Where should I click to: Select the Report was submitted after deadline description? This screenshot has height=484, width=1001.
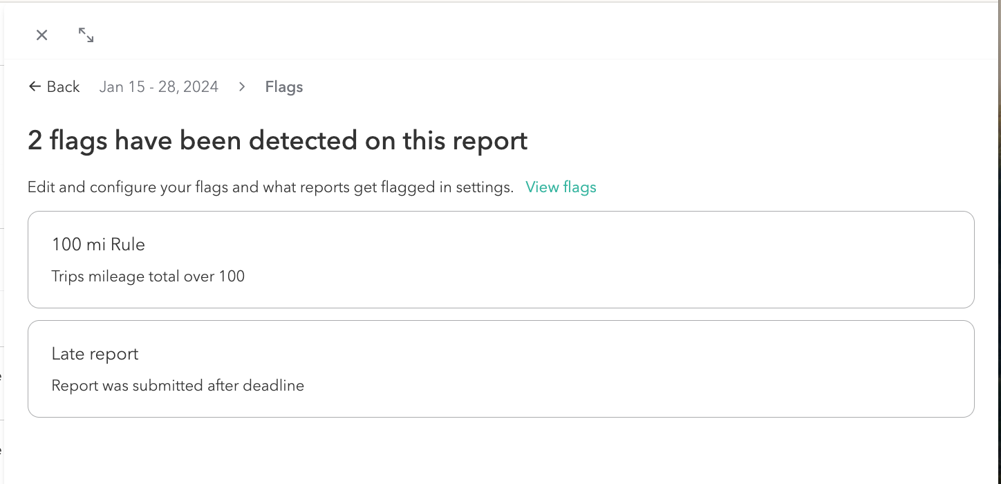click(178, 385)
